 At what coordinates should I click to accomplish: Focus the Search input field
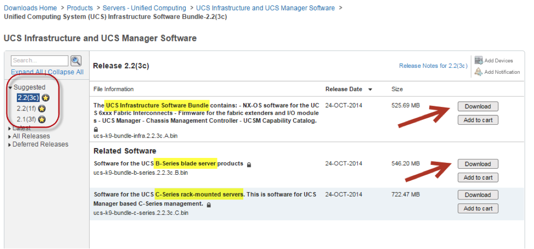click(40, 60)
